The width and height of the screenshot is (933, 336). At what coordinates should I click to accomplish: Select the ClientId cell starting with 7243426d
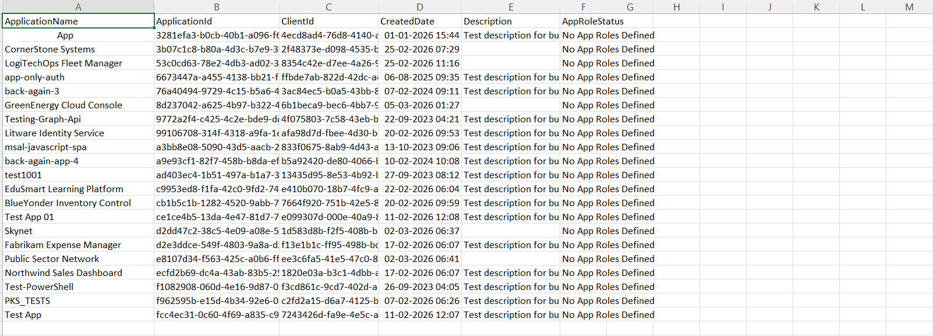(328, 315)
